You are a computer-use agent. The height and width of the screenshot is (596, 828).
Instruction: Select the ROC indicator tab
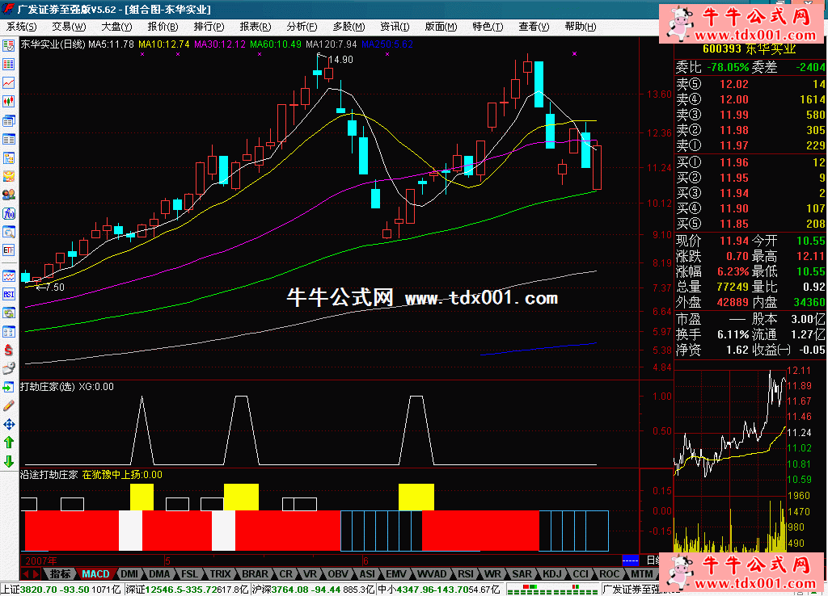(x=609, y=574)
